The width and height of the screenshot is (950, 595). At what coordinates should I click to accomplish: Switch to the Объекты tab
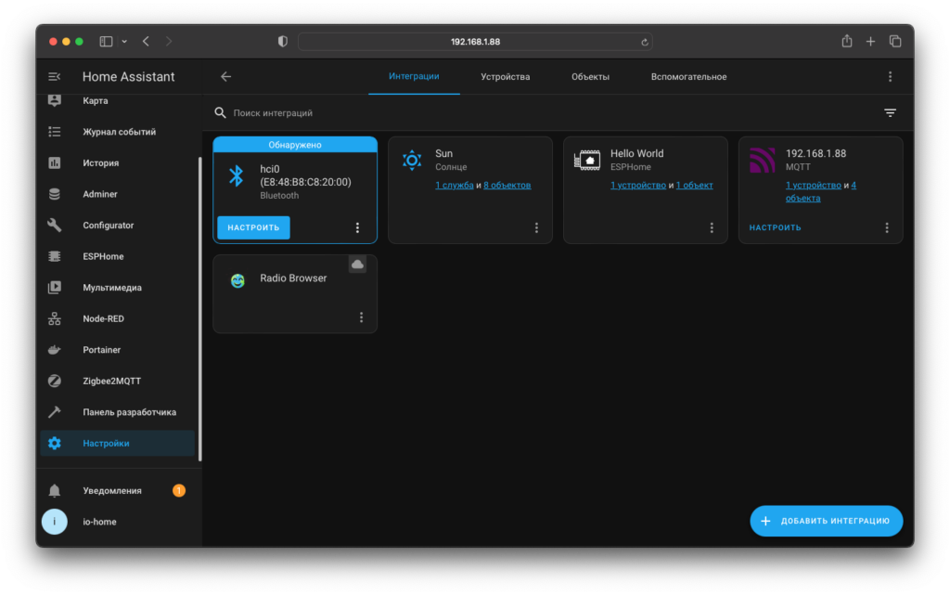tap(590, 77)
